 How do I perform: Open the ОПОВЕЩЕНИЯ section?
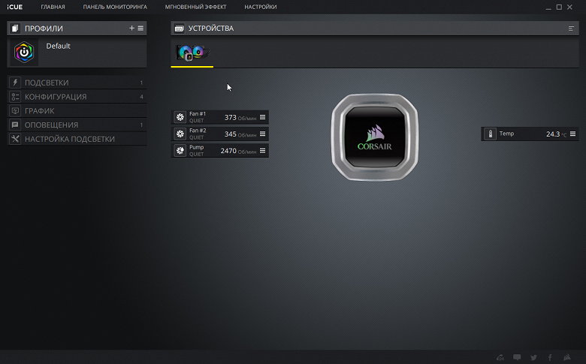click(77, 125)
